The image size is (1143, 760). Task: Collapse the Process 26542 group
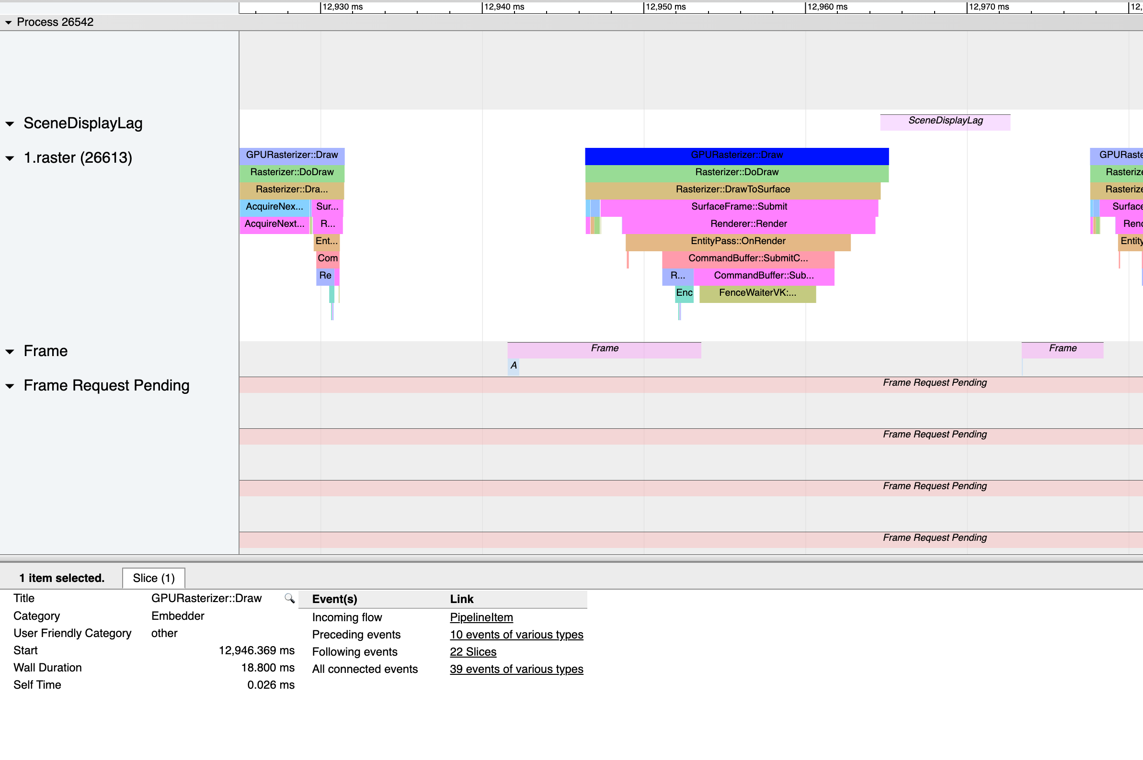(8, 22)
